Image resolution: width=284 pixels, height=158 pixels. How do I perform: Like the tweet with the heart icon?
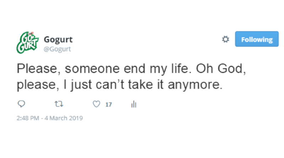[x=96, y=104]
